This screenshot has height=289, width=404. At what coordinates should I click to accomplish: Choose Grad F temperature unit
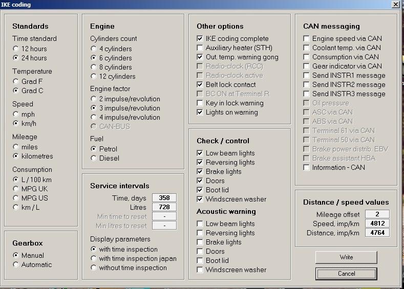tap(16, 81)
